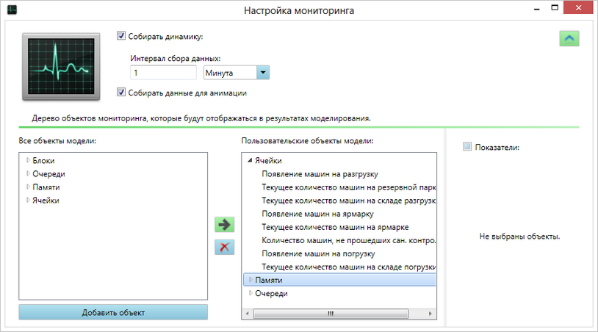Screen dimensions: 598x332
Task: Expand Памяти in all objects tree
Action: click(x=28, y=187)
